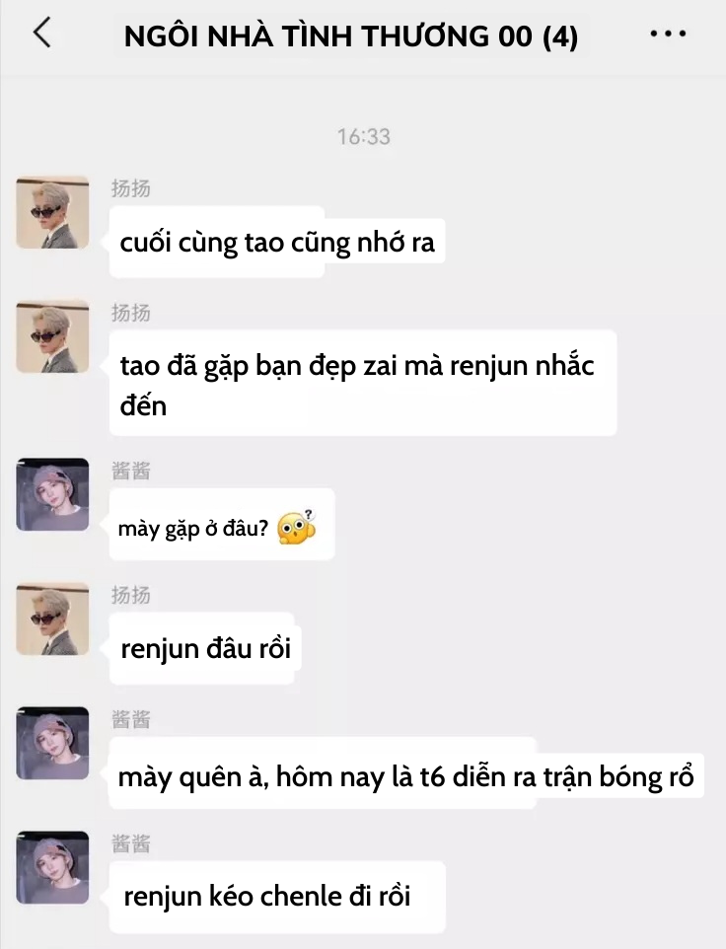The height and width of the screenshot is (949, 726).
Task: Tap the back arrow icon
Action: [x=42, y=33]
